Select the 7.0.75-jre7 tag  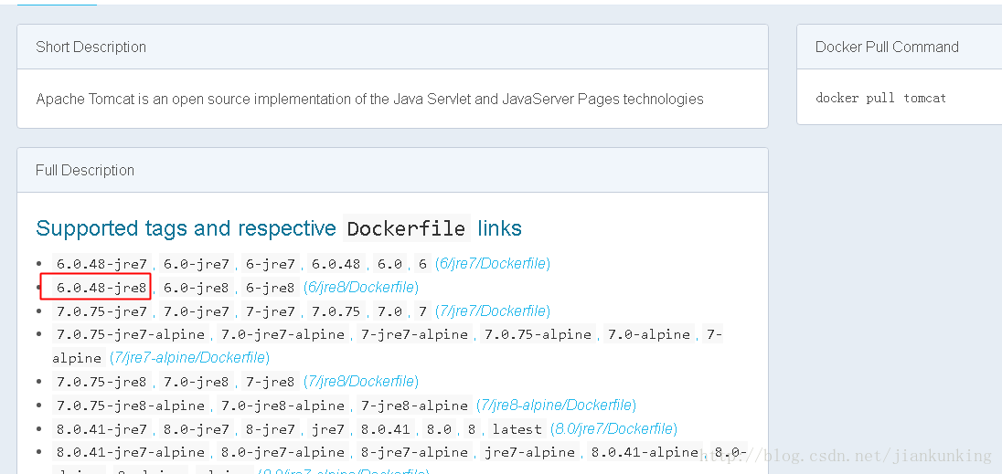tap(102, 311)
